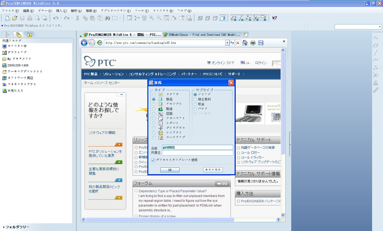Screen dimensions: 383x231
Task: Select the Hidden Line display icon
Action: click(x=208, y=18)
